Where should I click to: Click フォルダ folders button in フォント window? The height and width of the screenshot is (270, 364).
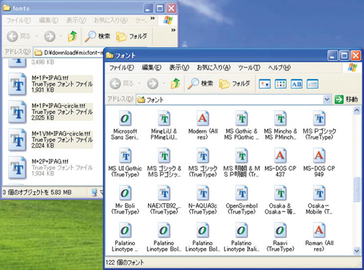[235, 83]
